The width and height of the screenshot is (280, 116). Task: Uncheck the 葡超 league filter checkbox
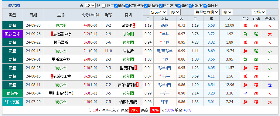(116, 6)
